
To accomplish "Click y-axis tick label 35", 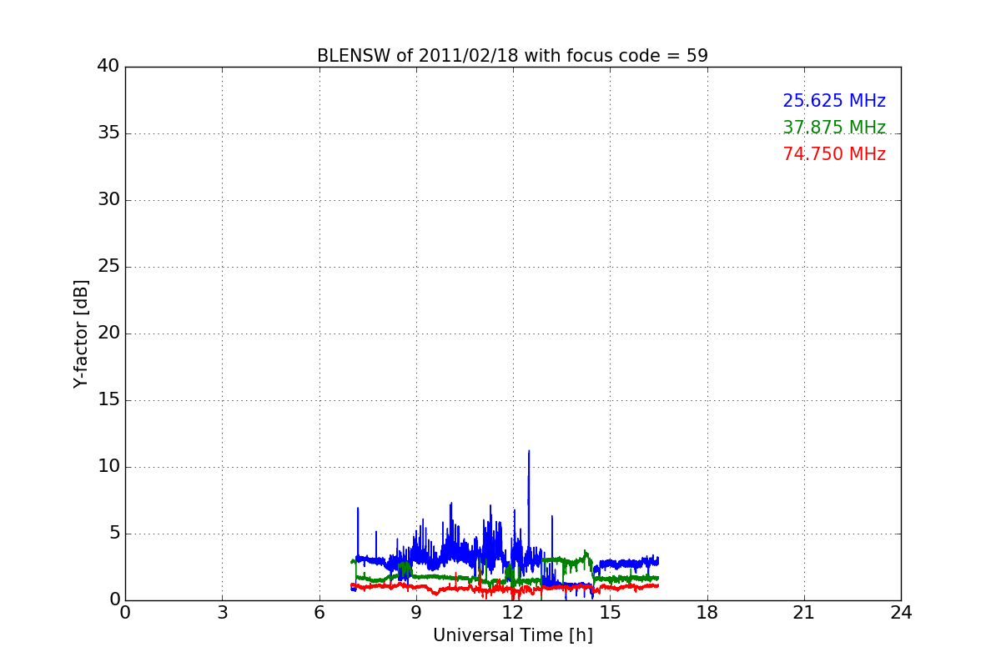I will tap(108, 133).
